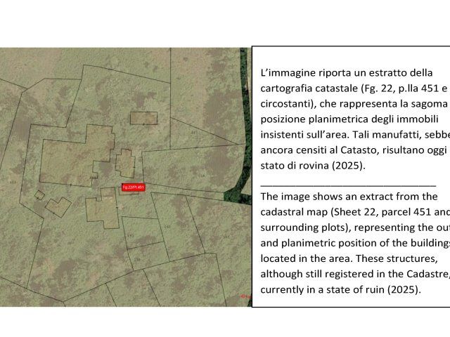Select parcel number 193 on map

pos(130,235)
